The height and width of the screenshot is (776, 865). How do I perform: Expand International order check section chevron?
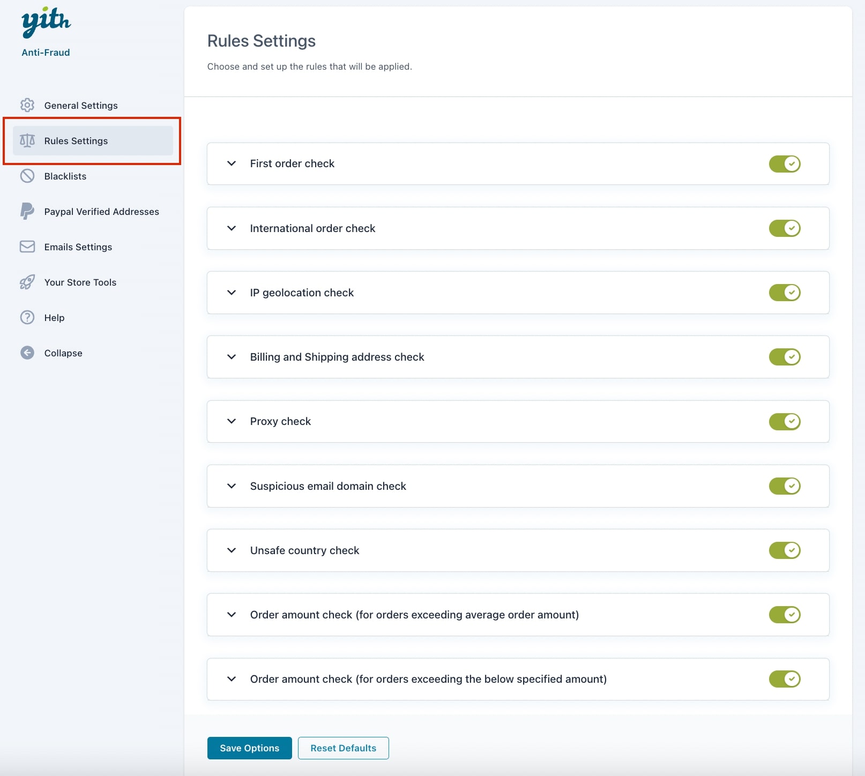point(232,228)
